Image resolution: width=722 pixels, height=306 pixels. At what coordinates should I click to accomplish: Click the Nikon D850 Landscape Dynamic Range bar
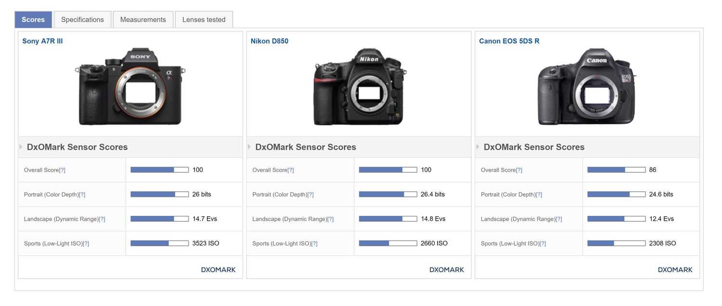(x=388, y=219)
